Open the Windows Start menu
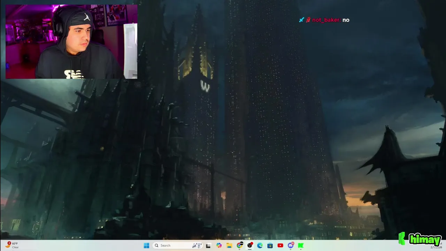 click(146, 245)
